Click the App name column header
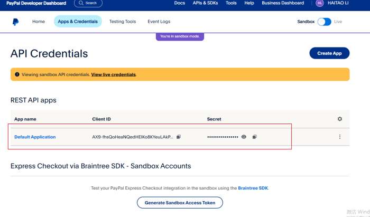The height and width of the screenshot is (217, 370). click(x=25, y=119)
